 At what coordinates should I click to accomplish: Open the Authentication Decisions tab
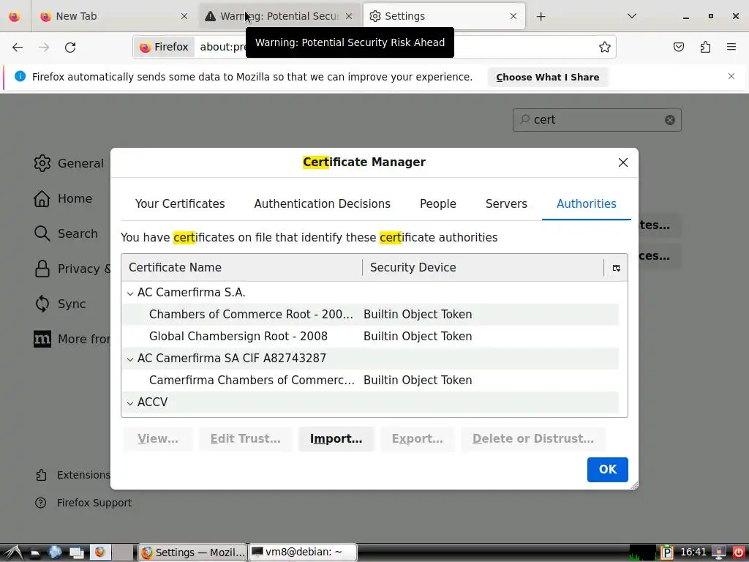pyautogui.click(x=322, y=203)
